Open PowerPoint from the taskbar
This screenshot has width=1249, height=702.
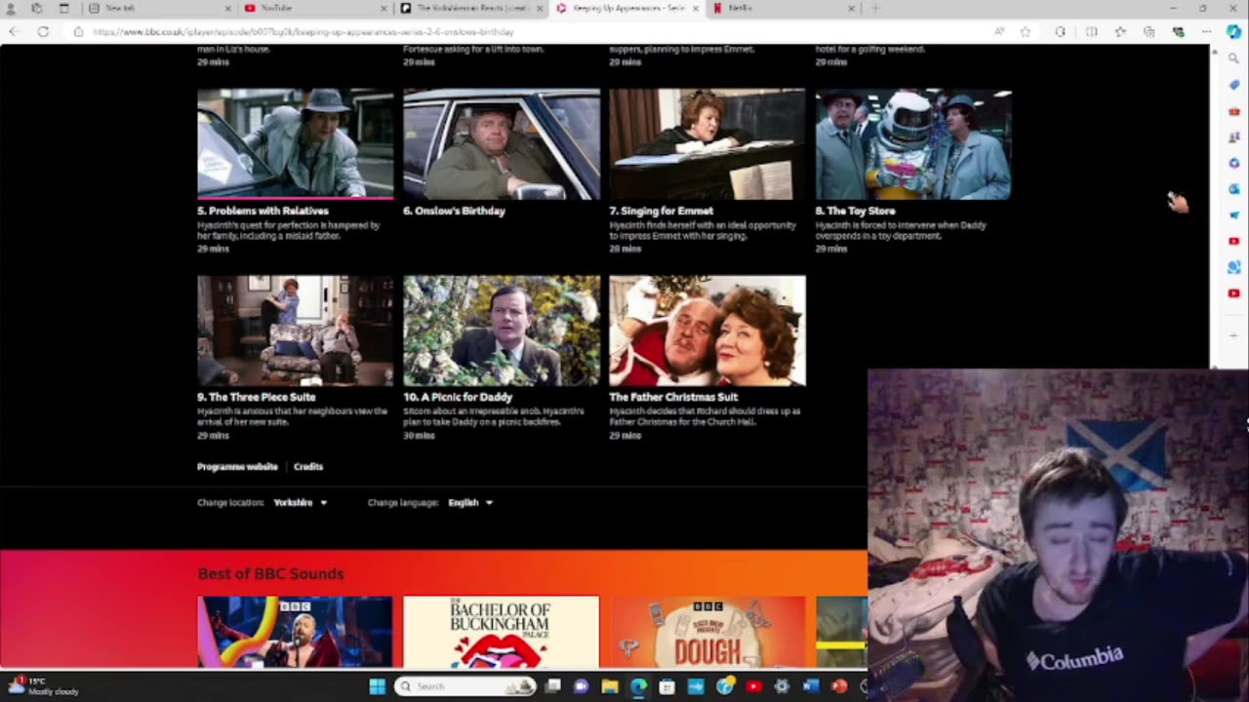[x=839, y=686]
